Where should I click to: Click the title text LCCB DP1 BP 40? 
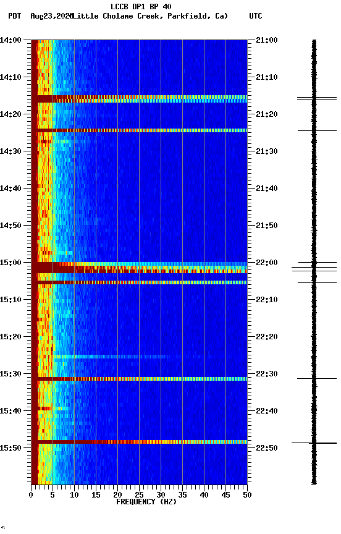(141, 6)
